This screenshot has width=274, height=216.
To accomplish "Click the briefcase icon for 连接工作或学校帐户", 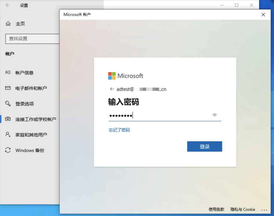I will click(8, 119).
